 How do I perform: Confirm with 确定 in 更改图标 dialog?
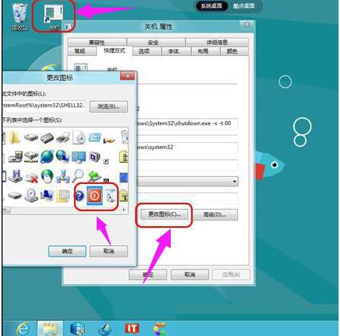67,251
